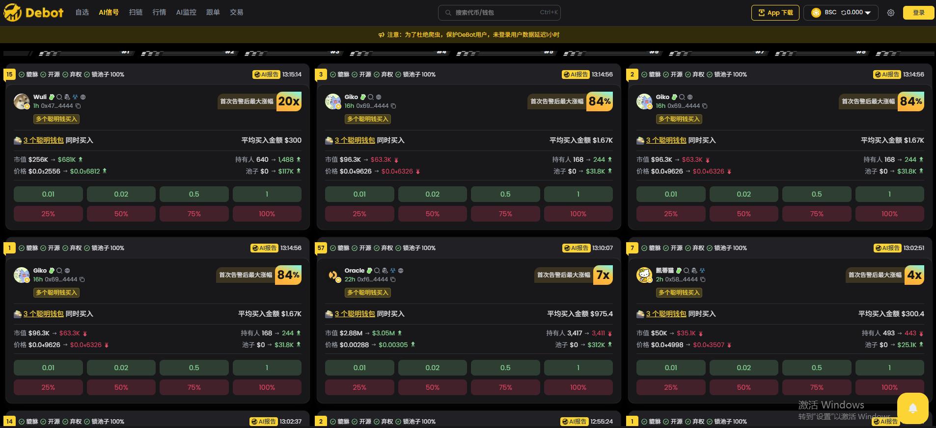
Task: Copy the Oracle contract address 0xf6...4444
Action: [x=393, y=279]
